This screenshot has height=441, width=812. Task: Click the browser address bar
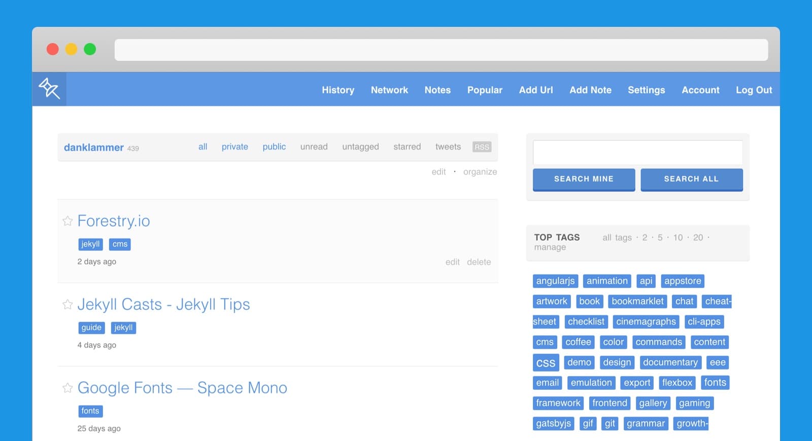pos(441,50)
